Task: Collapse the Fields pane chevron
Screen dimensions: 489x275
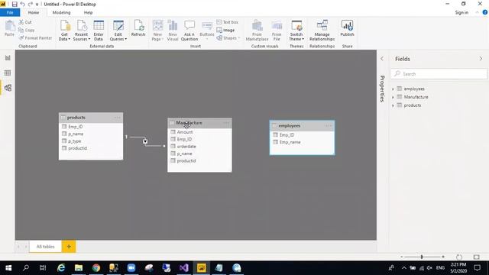Action: (481, 59)
